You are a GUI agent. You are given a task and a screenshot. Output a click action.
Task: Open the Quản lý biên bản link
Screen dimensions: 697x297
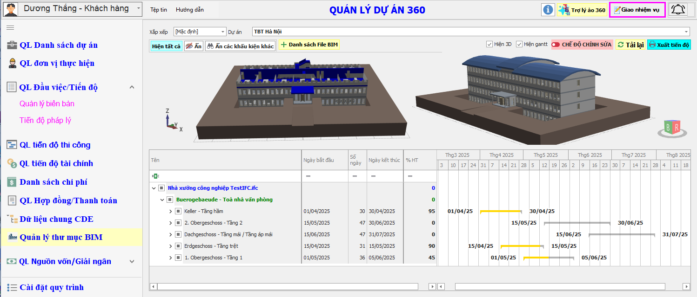[47, 103]
